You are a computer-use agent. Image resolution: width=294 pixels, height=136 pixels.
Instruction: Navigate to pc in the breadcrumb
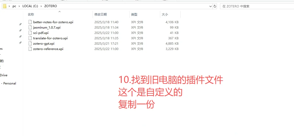tap(14, 6)
